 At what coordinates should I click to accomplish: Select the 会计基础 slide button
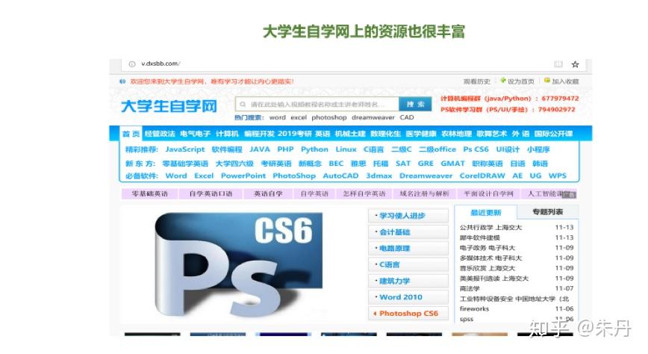408,232
